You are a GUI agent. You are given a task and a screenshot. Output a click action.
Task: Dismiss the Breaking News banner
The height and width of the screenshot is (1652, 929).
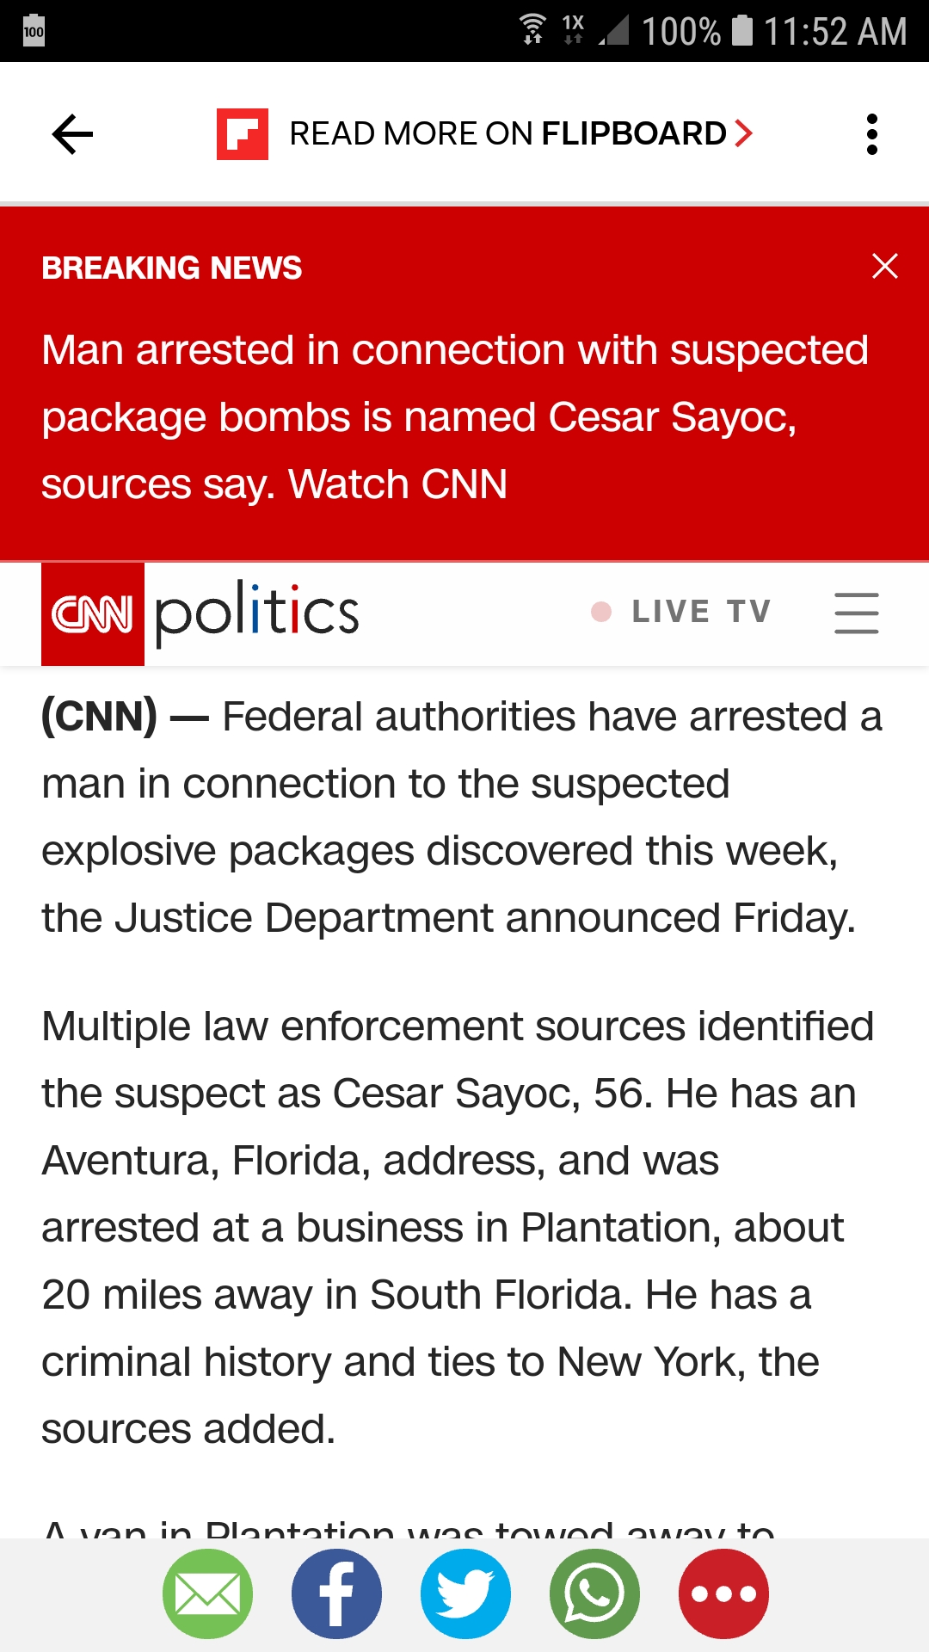tap(885, 266)
